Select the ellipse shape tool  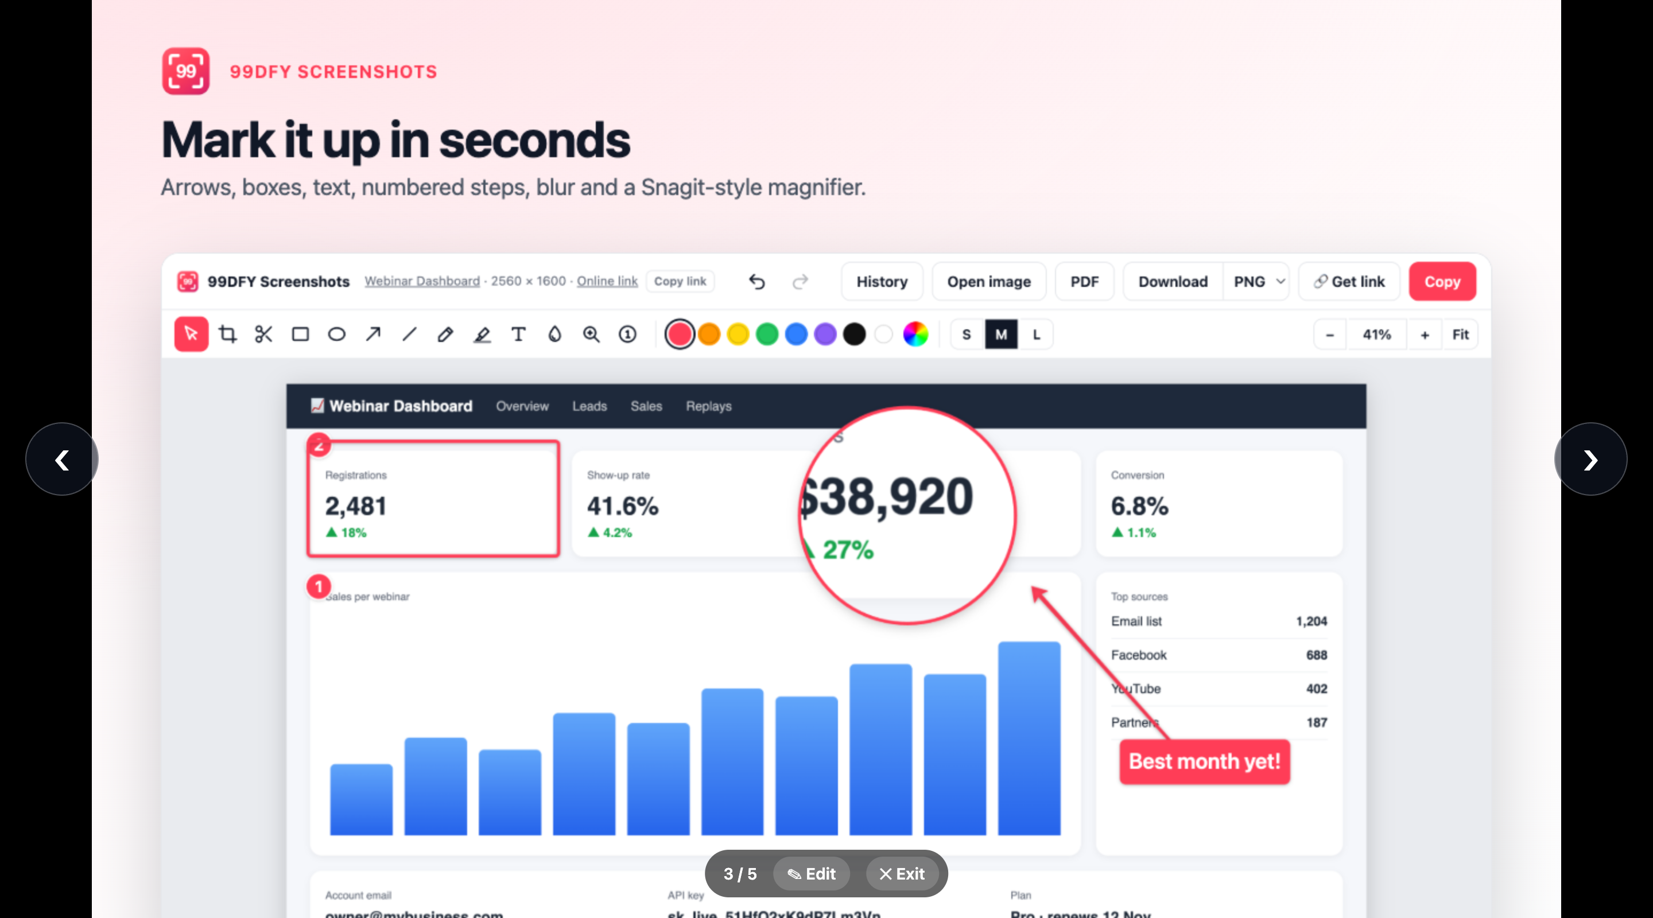tap(337, 334)
